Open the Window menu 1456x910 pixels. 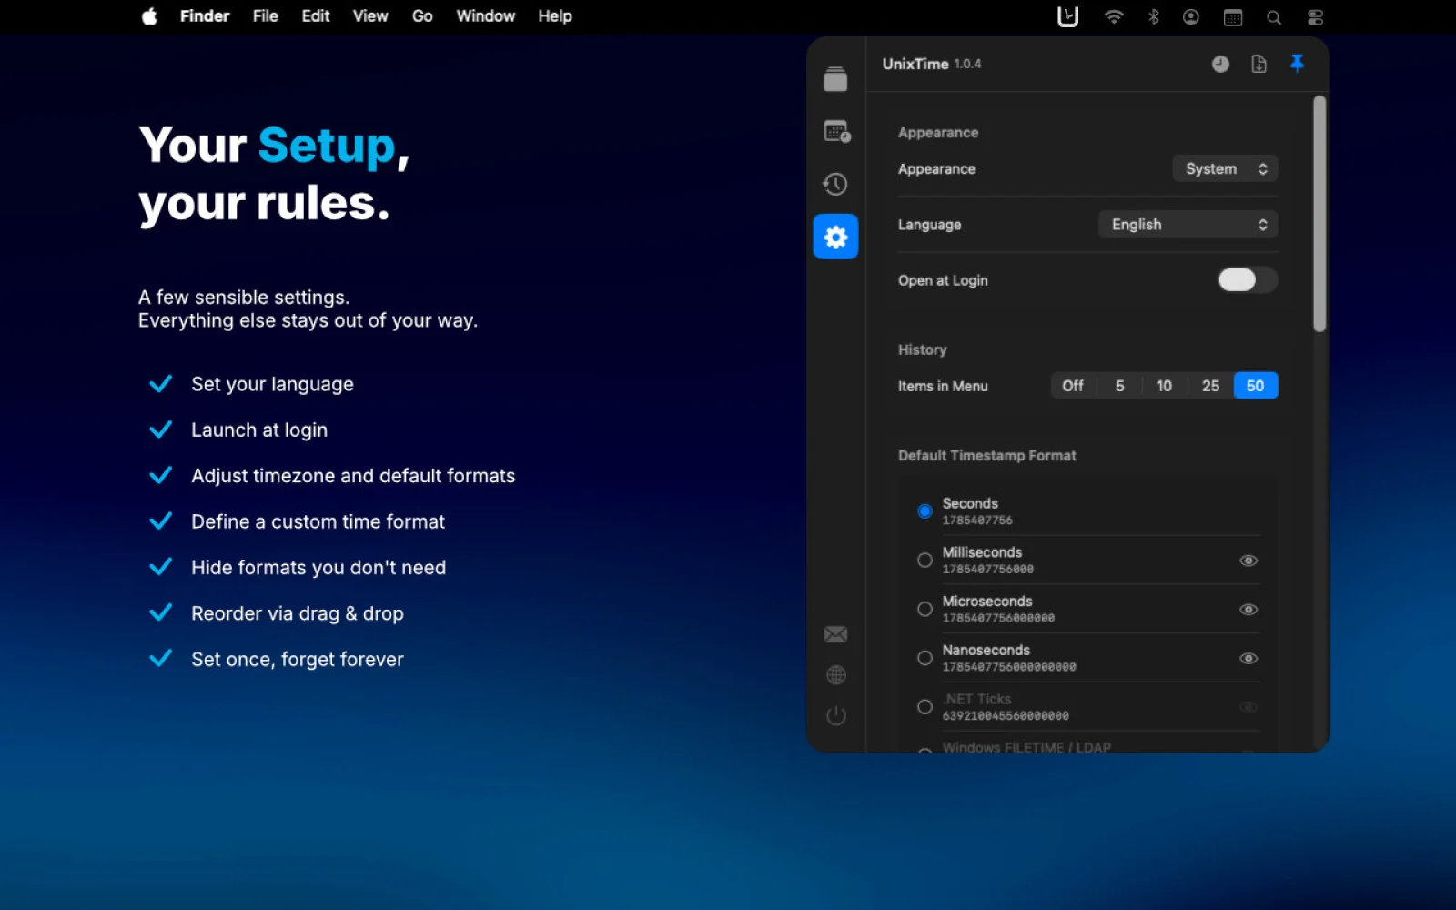coord(486,16)
